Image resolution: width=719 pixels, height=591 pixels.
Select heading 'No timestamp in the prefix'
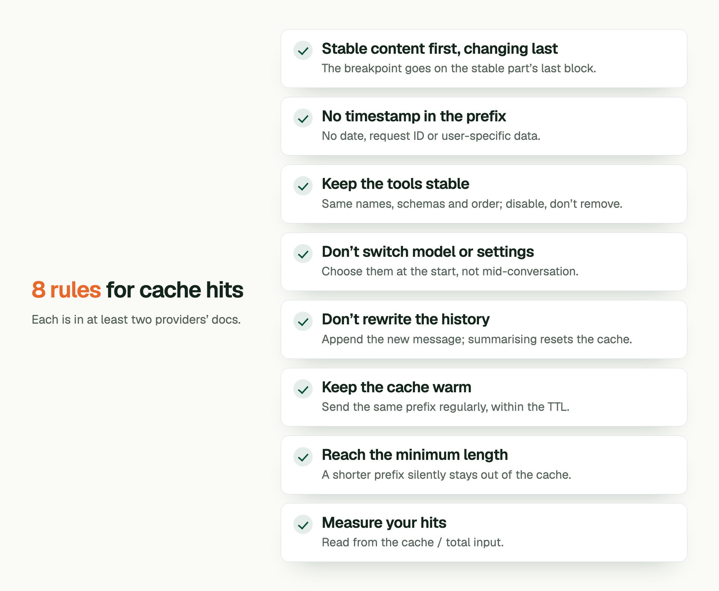click(414, 116)
